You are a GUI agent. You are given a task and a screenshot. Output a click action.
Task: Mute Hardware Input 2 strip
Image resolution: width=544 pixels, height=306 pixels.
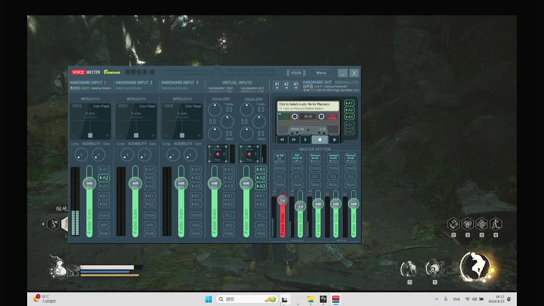150,233
